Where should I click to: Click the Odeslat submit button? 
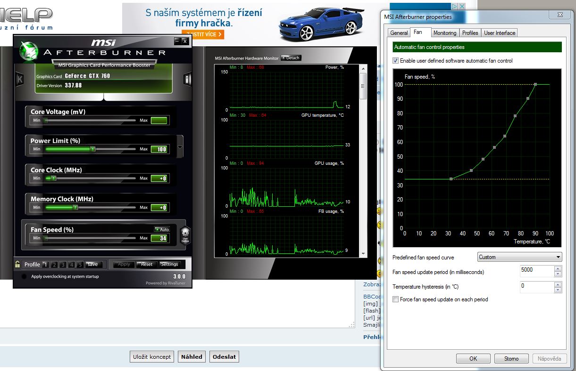point(224,357)
